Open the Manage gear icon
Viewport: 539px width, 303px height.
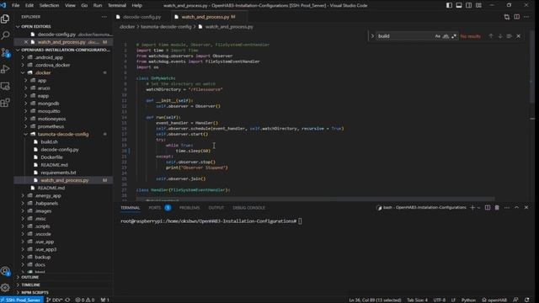5,288
